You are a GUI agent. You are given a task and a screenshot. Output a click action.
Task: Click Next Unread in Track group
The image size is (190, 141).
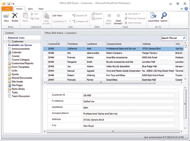pos(133,23)
